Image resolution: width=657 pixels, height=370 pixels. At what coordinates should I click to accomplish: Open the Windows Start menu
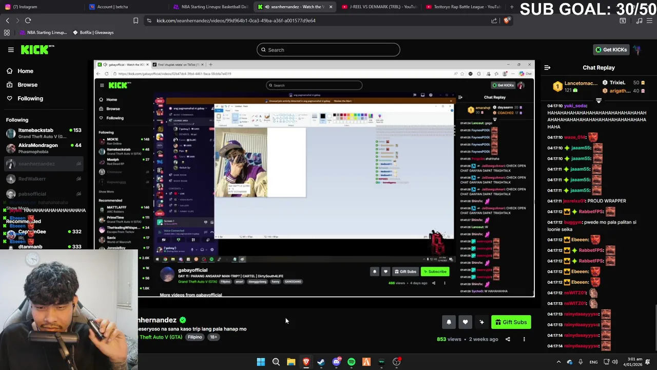coord(261,362)
